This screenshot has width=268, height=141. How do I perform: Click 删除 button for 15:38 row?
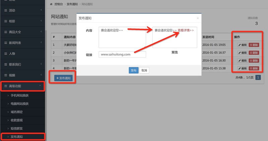click(x=254, y=68)
